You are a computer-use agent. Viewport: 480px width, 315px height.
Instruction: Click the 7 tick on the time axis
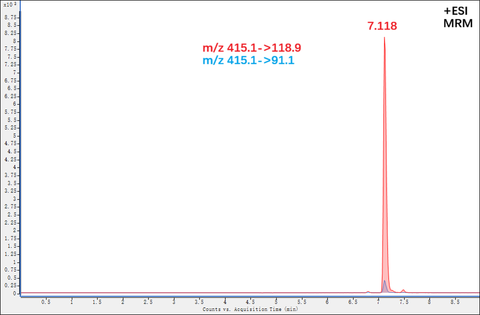coord(378,302)
